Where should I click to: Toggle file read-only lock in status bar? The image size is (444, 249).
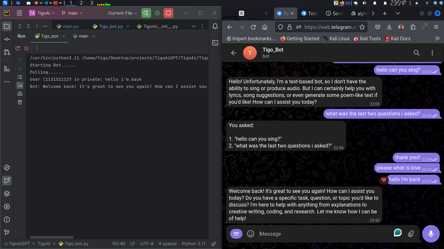pyautogui.click(x=214, y=244)
